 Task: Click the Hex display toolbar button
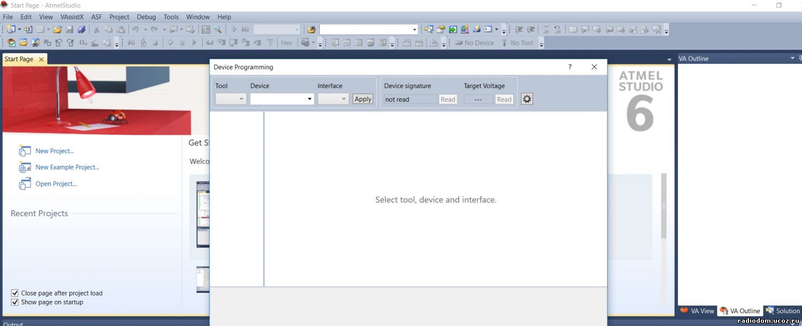pos(287,43)
